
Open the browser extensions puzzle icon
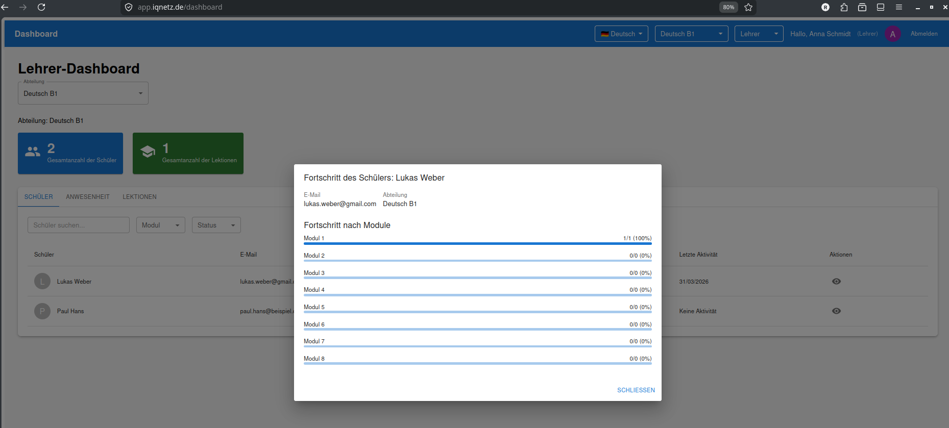844,7
